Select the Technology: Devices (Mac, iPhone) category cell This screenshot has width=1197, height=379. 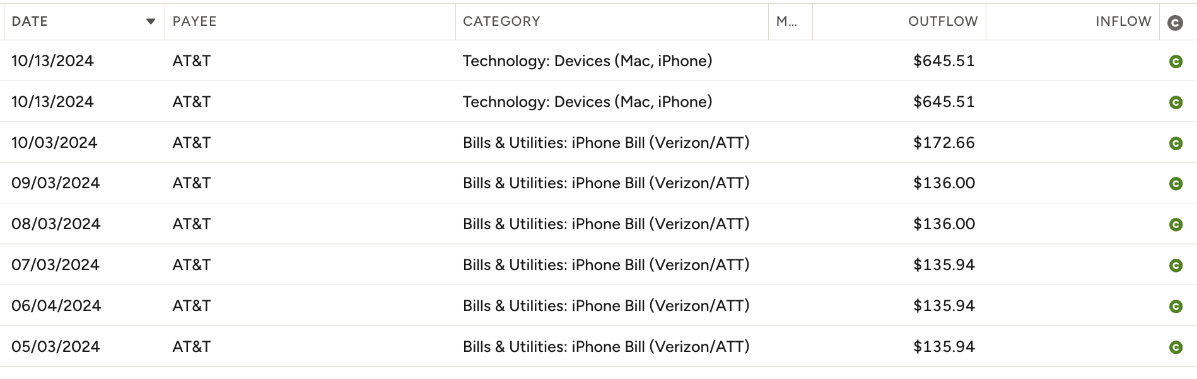(588, 61)
